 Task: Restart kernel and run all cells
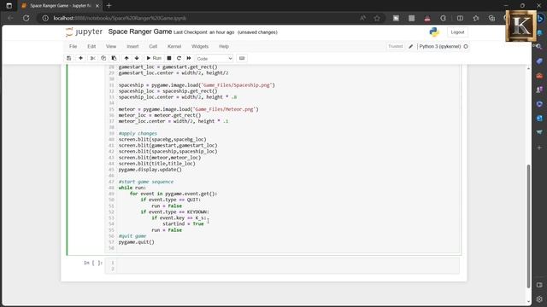[x=189, y=58]
